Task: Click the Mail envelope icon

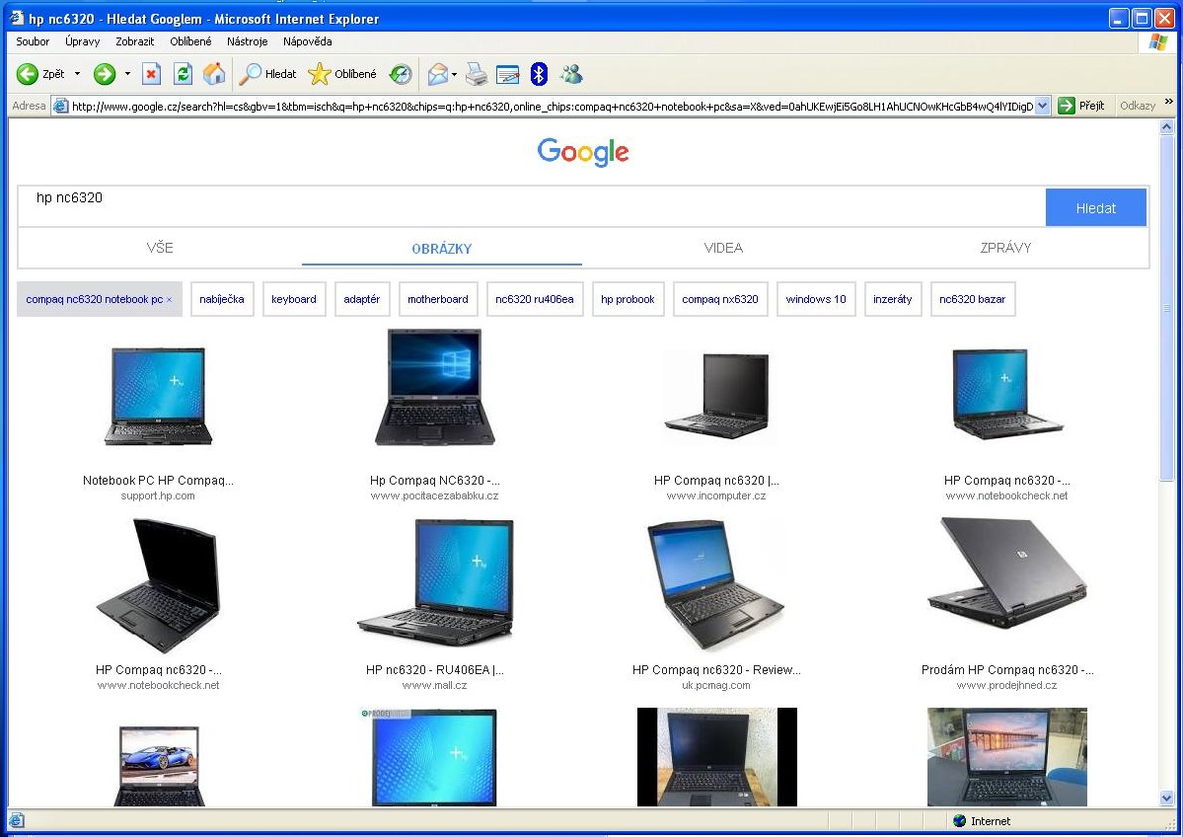Action: click(438, 74)
